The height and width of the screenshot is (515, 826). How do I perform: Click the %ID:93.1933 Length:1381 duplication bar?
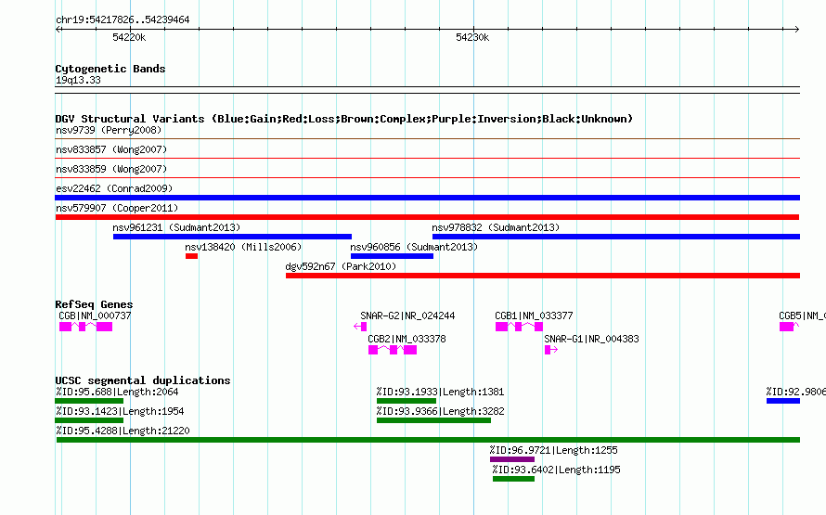point(407,401)
